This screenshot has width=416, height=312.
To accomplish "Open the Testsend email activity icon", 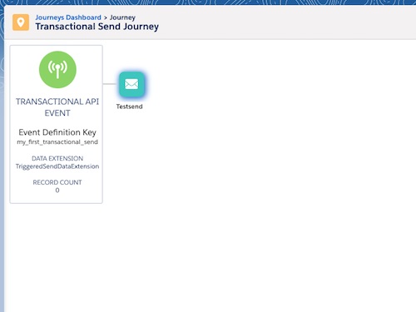I will point(131,84).
